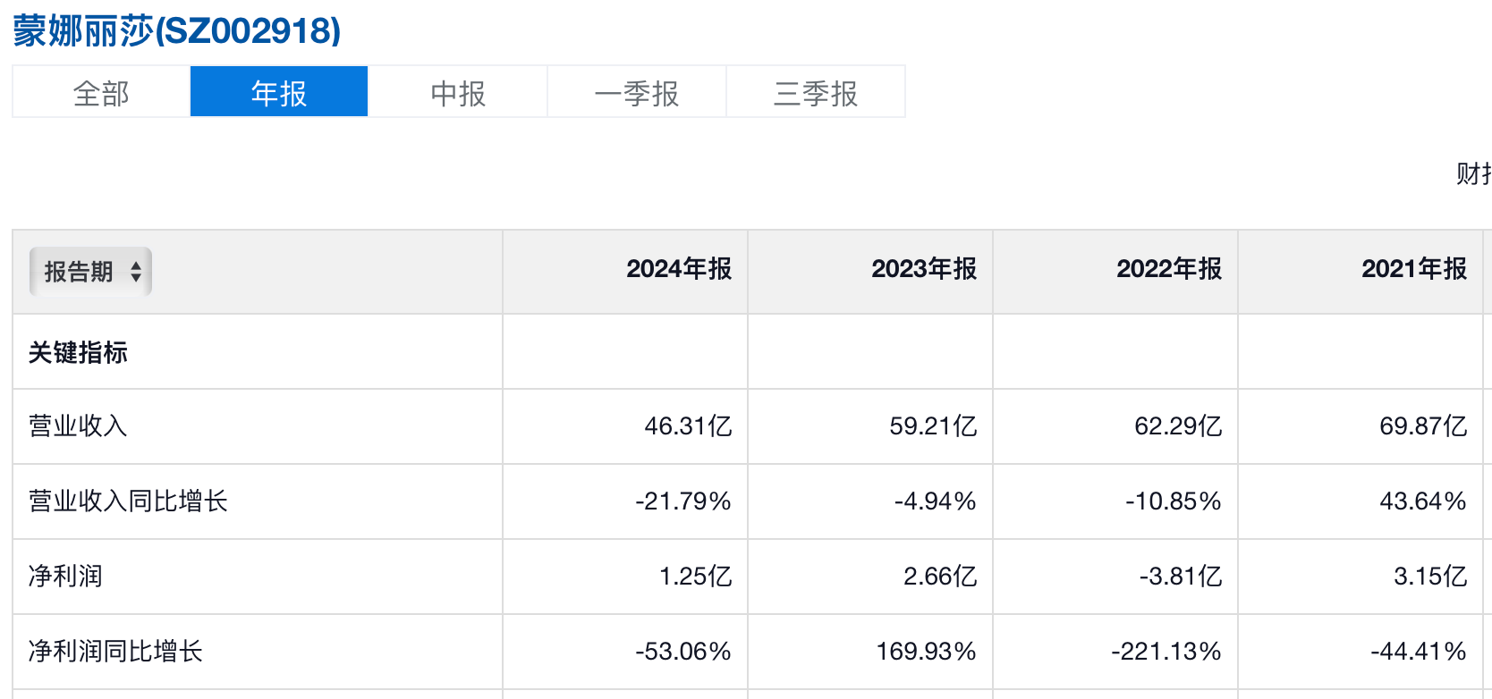
Task: Click the 2023年报 column header
Action: [x=923, y=269]
